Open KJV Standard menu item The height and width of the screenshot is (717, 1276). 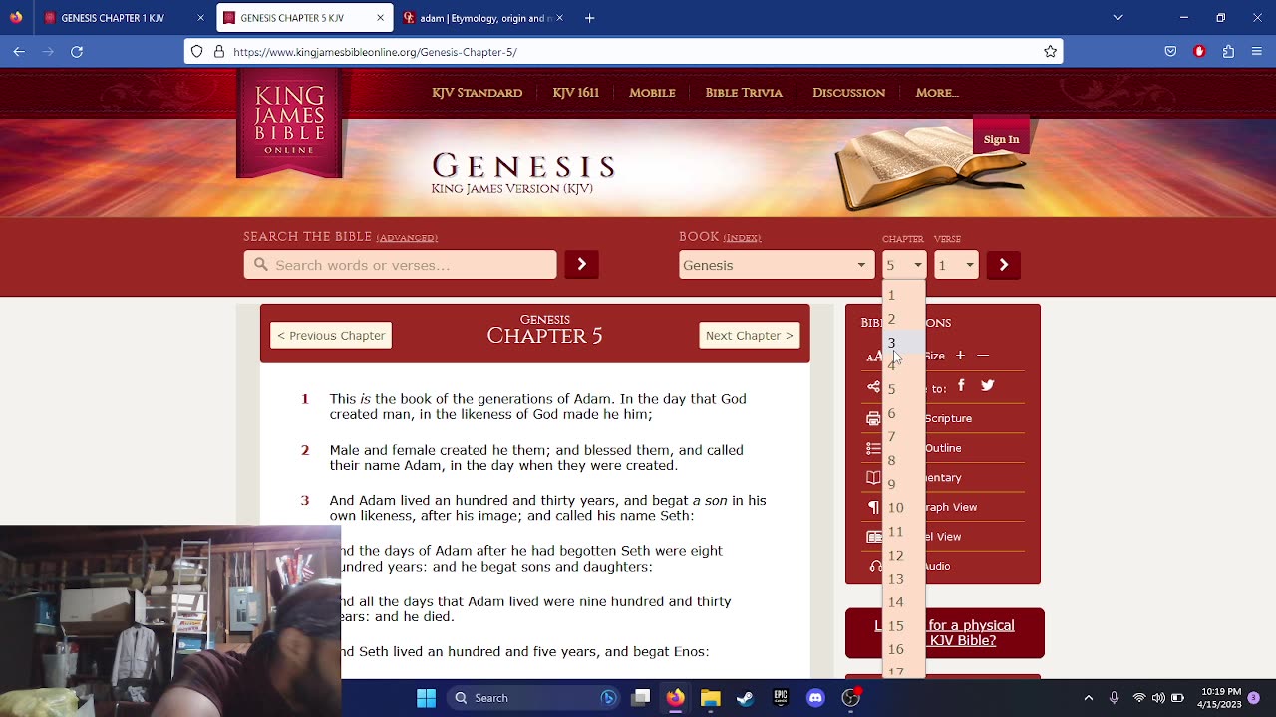[477, 93]
